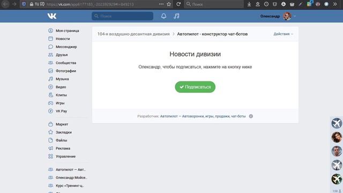This screenshot has width=343, height=193.
Task: Open the chat with man's avatar
Action: [x=337, y=151]
